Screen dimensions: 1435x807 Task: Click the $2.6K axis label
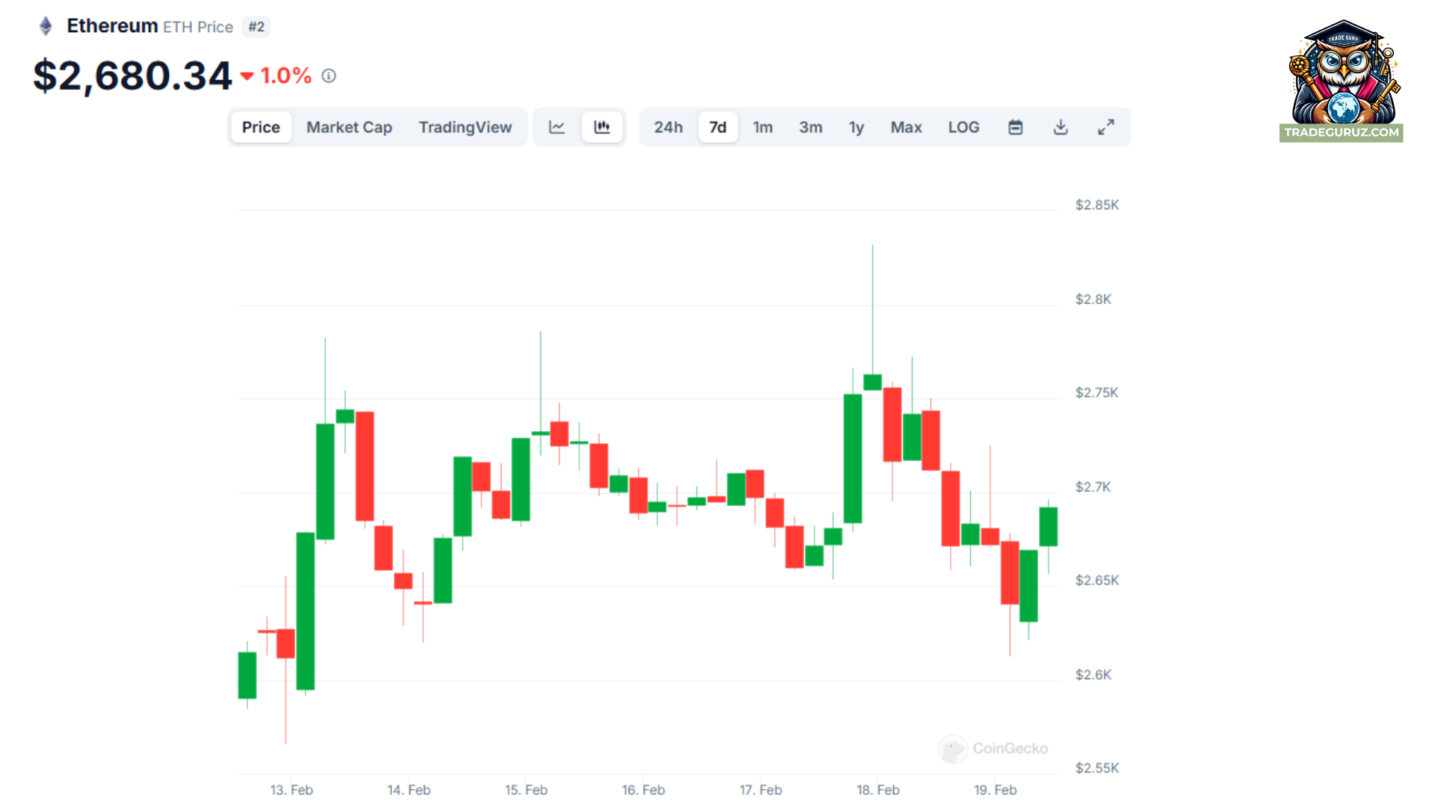(x=1093, y=674)
